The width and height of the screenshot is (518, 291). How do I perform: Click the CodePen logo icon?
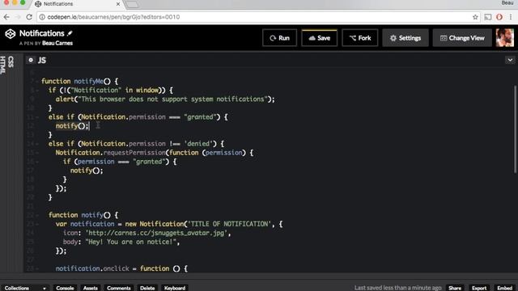[11, 34]
